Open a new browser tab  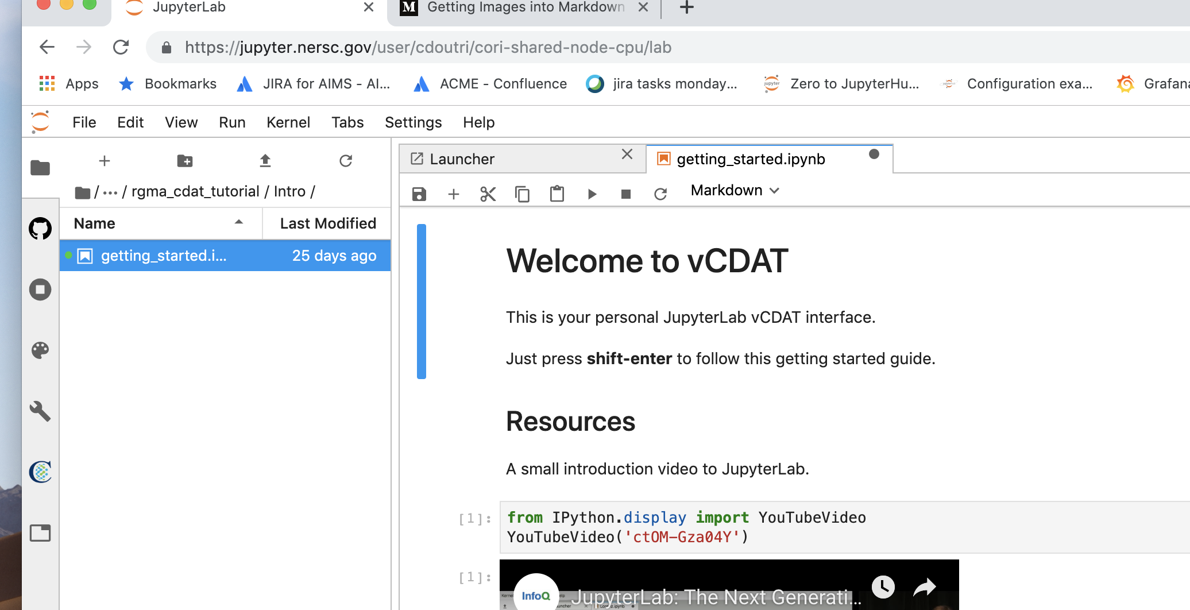tap(687, 7)
